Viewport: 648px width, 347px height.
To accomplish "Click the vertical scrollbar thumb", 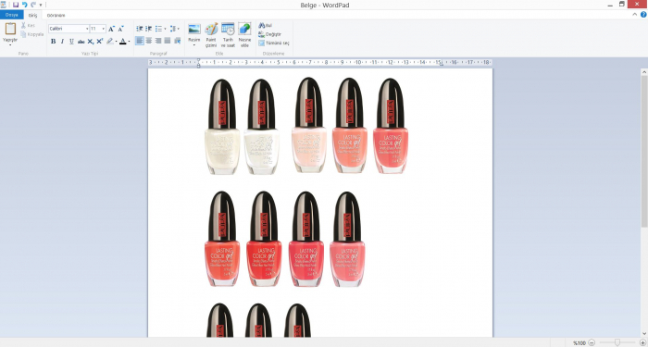I will point(644,151).
